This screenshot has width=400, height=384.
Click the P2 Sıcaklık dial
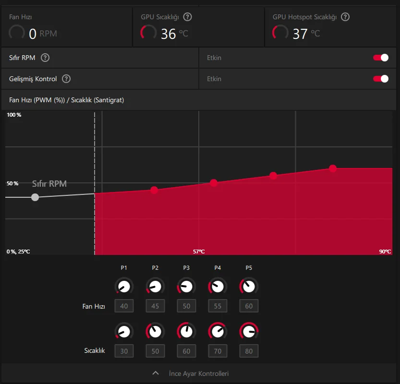click(155, 332)
